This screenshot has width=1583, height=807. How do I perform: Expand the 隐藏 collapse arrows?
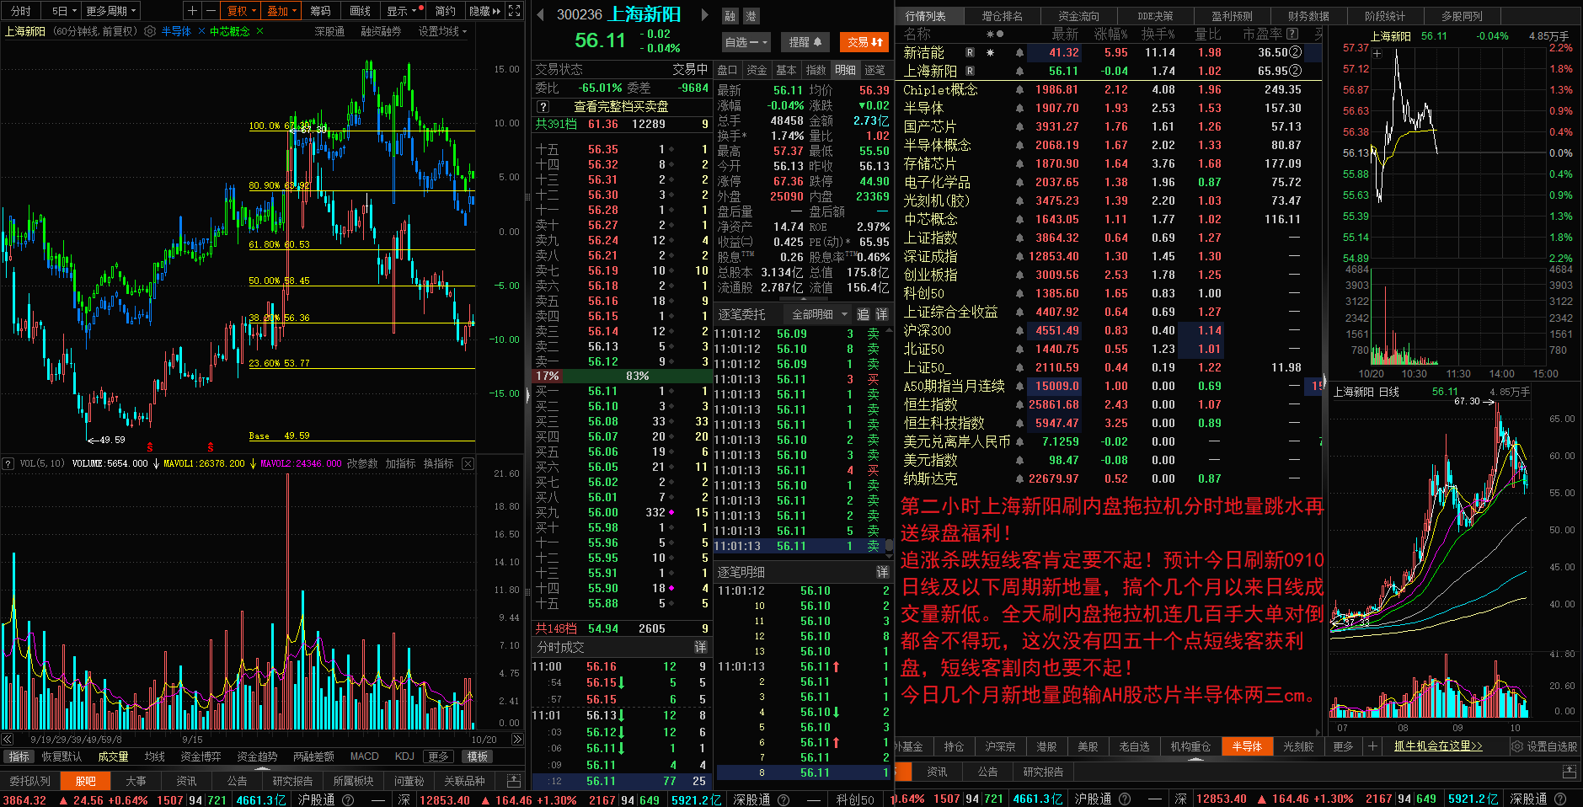pos(485,11)
